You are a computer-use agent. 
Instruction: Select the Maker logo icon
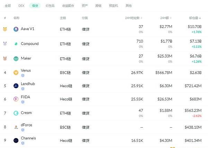pyautogui.click(x=16, y=58)
